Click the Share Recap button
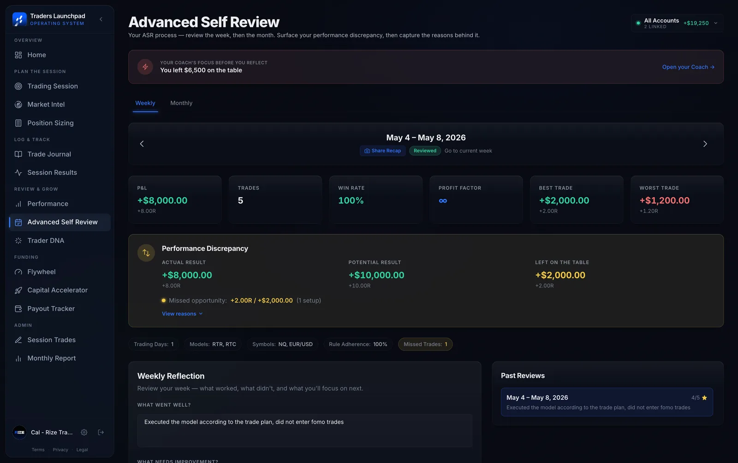 382,151
